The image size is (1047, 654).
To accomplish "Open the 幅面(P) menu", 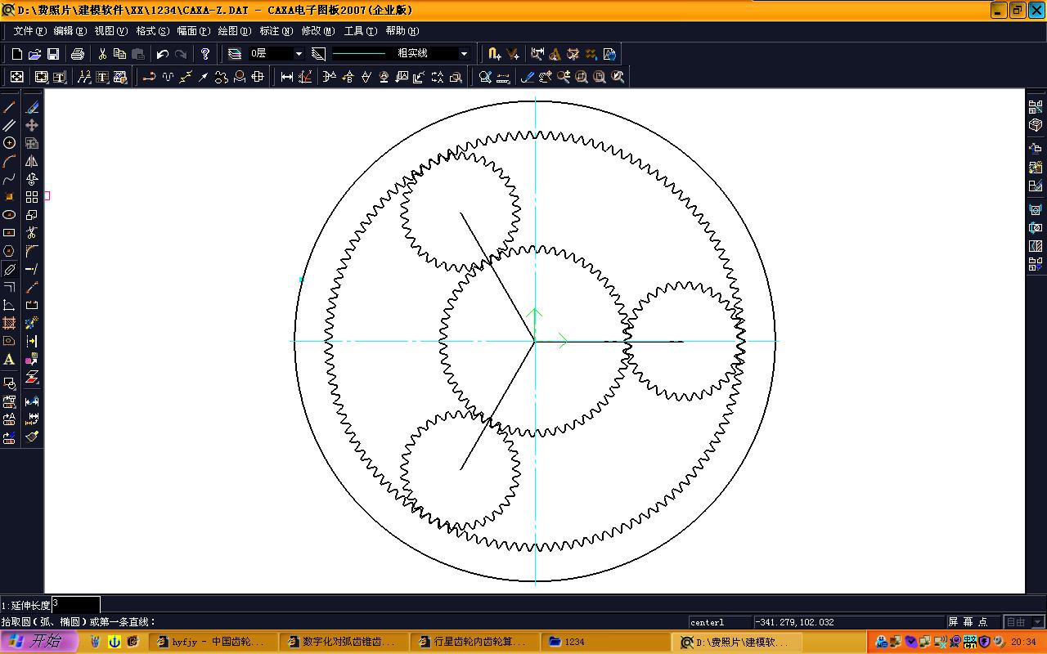I will [x=193, y=31].
